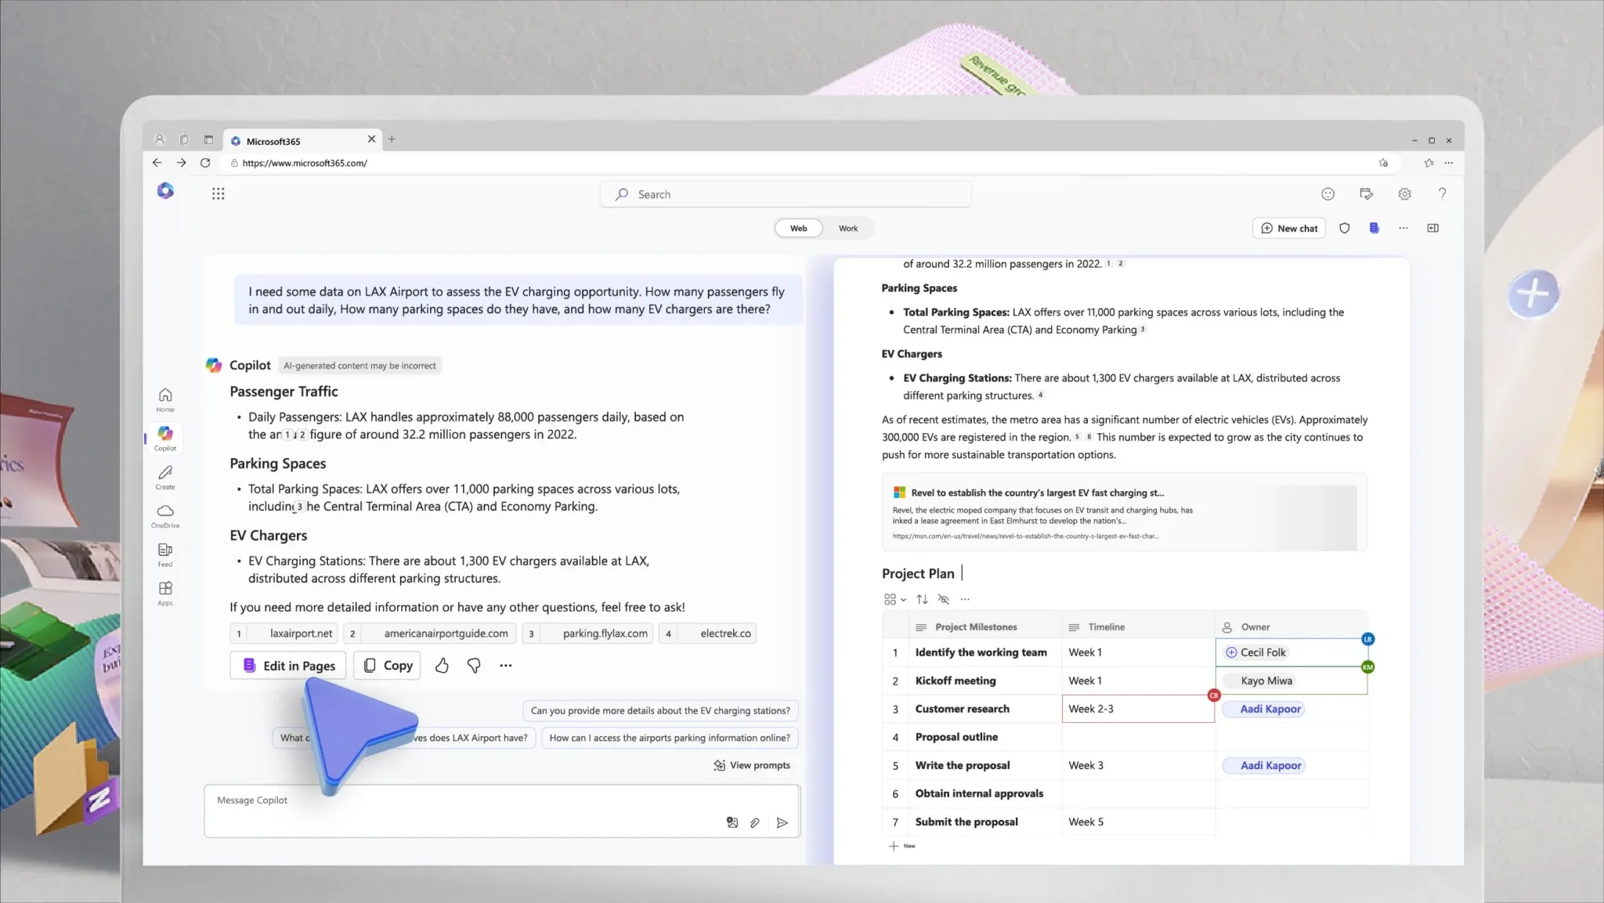Image resolution: width=1604 pixels, height=903 pixels.
Task: Click the laxairport.net citation link
Action: (x=301, y=632)
